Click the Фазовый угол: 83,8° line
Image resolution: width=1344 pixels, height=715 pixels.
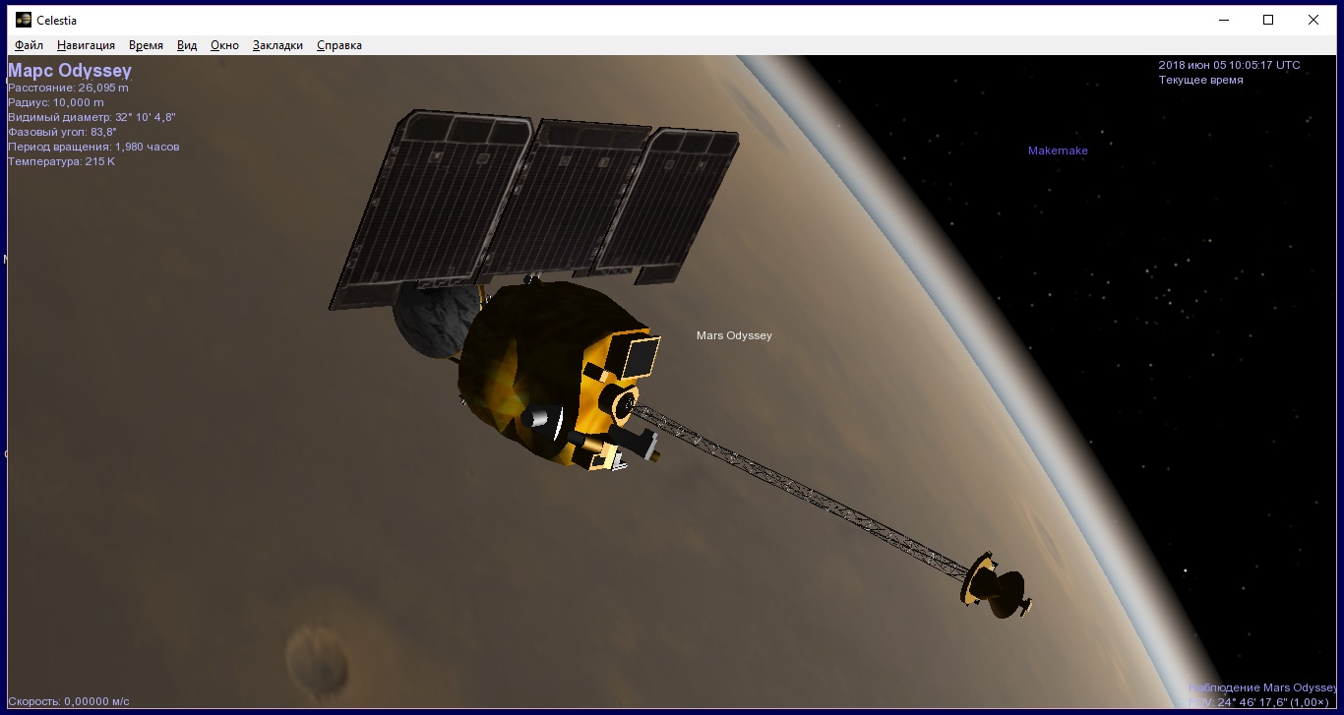pyautogui.click(x=62, y=132)
